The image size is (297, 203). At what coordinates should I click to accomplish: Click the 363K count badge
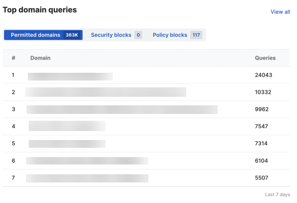pyautogui.click(x=72, y=35)
